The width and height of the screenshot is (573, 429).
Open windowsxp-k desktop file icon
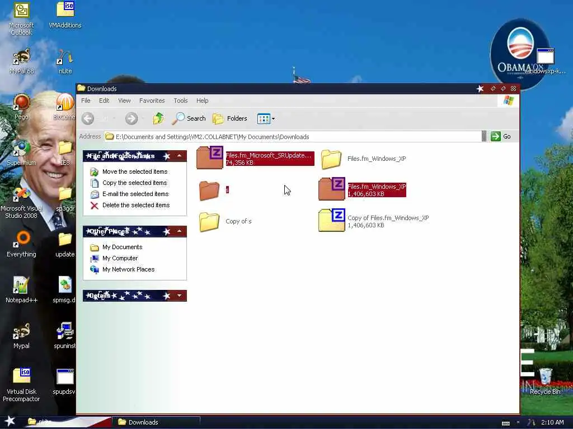(x=545, y=61)
